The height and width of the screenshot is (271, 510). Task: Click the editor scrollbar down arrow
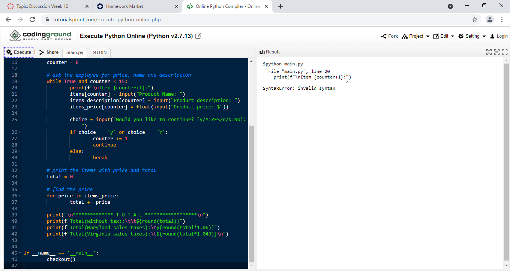[x=252, y=265]
